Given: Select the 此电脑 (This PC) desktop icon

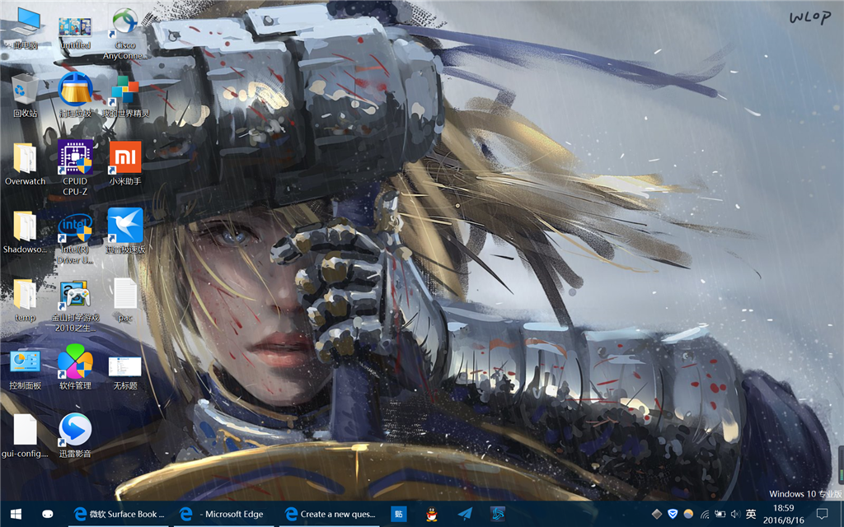Looking at the screenshot, I should tap(25, 28).
